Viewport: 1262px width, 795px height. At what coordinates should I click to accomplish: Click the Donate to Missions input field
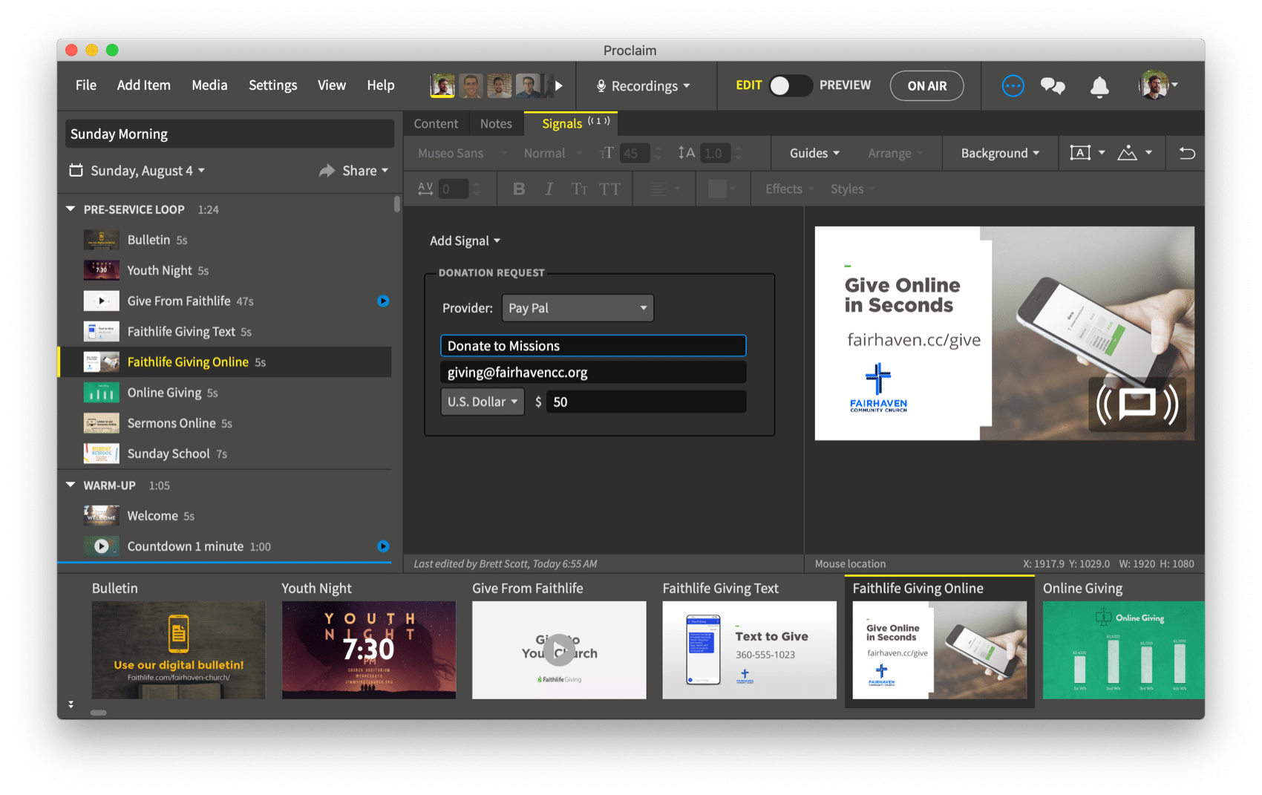click(x=593, y=346)
